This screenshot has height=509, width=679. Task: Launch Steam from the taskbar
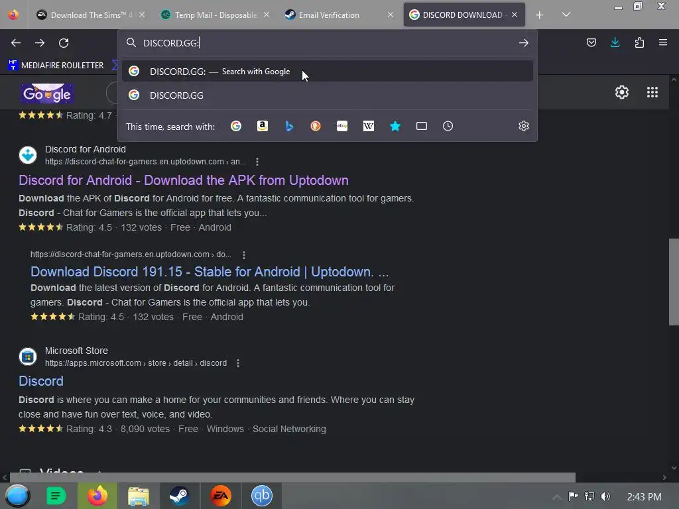(179, 496)
